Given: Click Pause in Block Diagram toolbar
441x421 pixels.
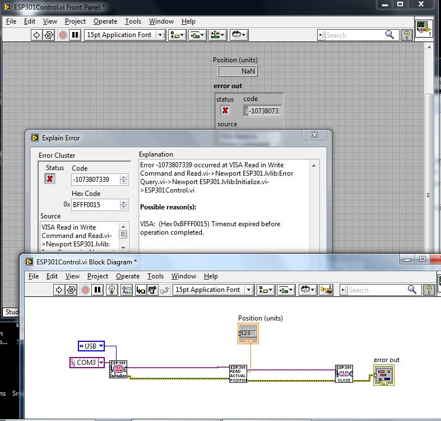Looking at the screenshot, I should click(x=98, y=290).
